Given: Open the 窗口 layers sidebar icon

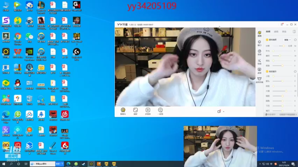Looking at the screenshot, I should (259, 43).
